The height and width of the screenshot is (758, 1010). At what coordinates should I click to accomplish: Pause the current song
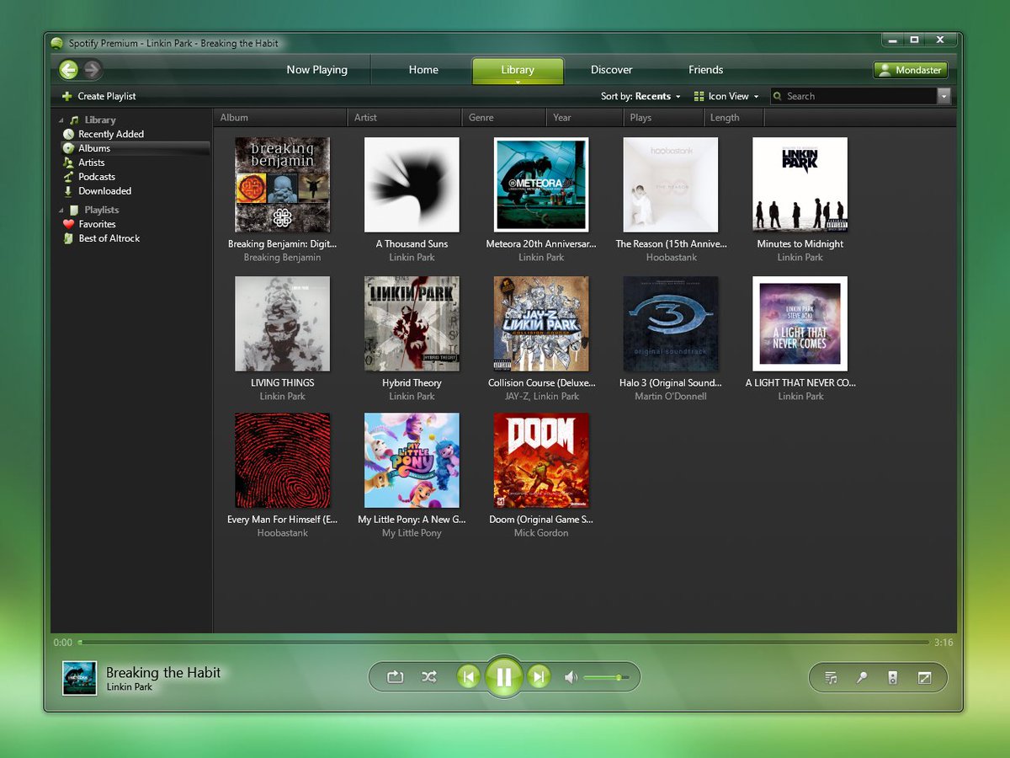tap(503, 676)
